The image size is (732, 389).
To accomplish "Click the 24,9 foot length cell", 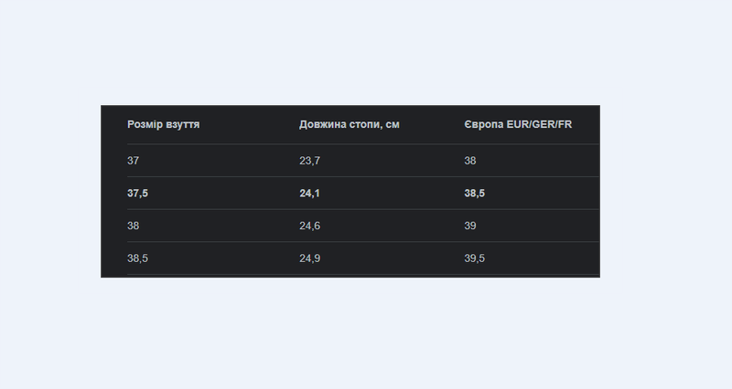I will pos(309,258).
